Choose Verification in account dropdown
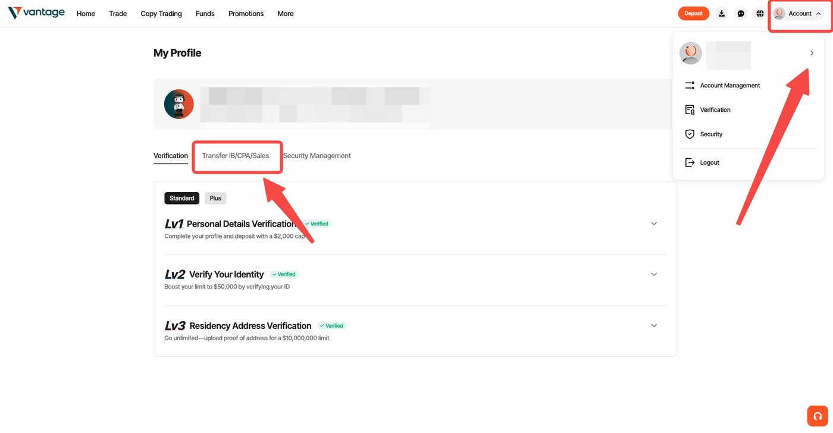This screenshot has width=833, height=433. 715,110
